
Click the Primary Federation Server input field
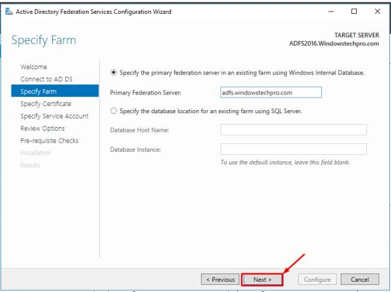271,93
